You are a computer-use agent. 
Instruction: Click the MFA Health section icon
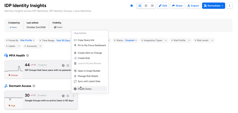click(6, 56)
